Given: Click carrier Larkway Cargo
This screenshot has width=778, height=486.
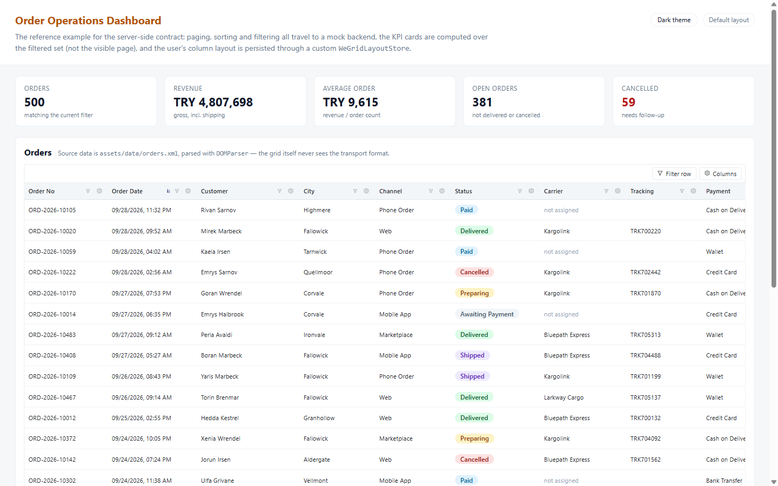Looking at the screenshot, I should [564, 397].
